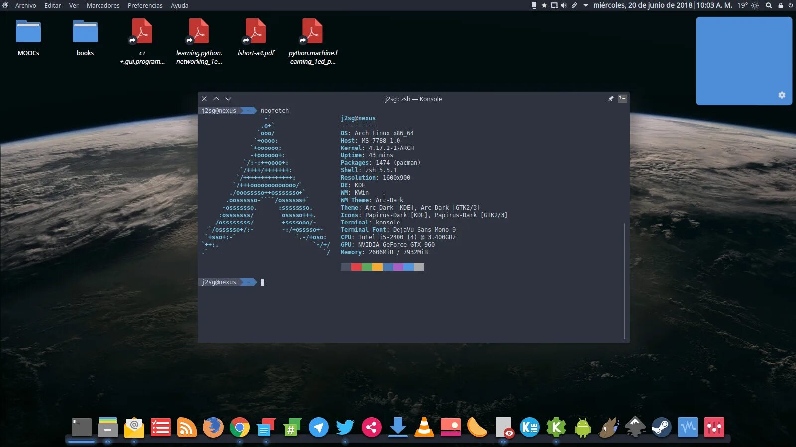Launch Android Studio from the dock
Screen dimensions: 796x447
pos(583,427)
